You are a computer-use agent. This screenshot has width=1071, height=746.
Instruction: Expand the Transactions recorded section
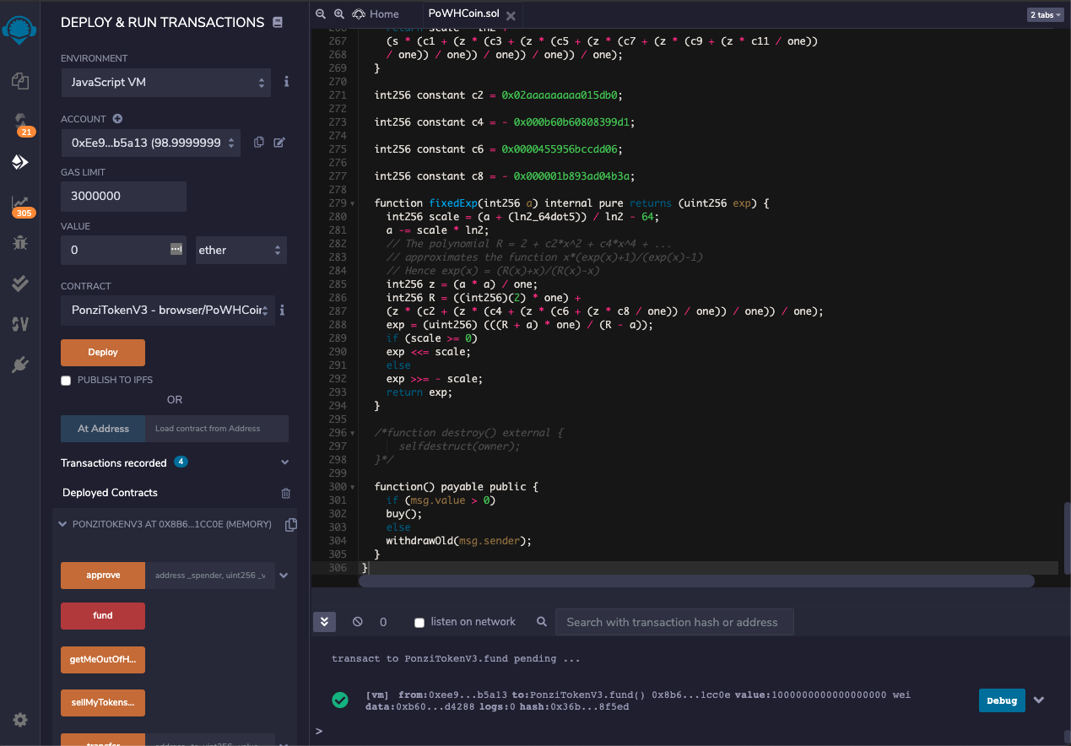coord(284,462)
